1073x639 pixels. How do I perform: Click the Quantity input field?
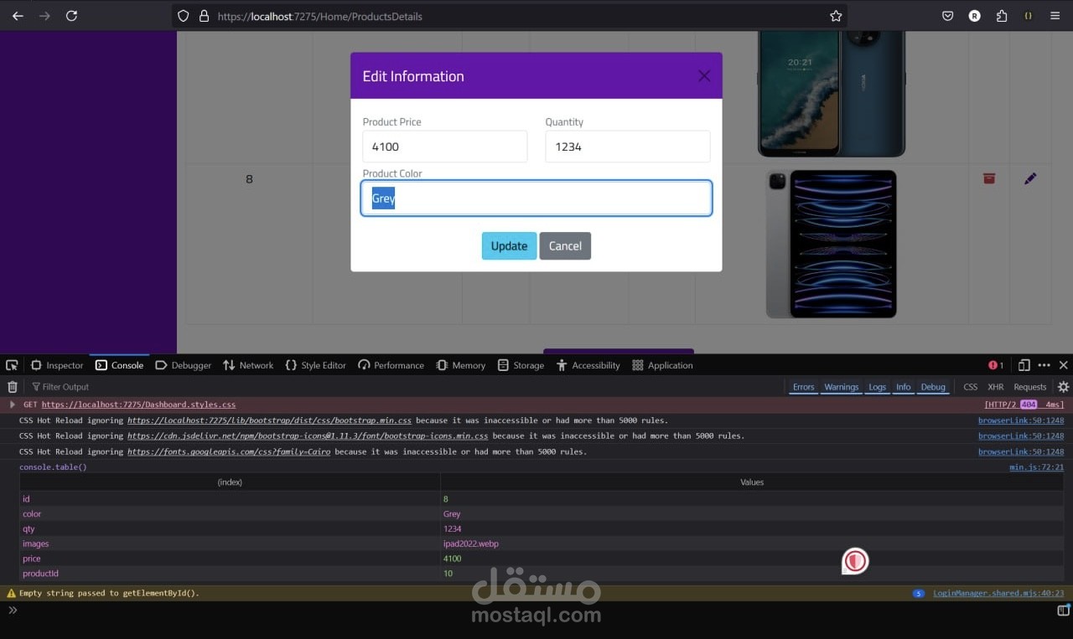(x=628, y=147)
